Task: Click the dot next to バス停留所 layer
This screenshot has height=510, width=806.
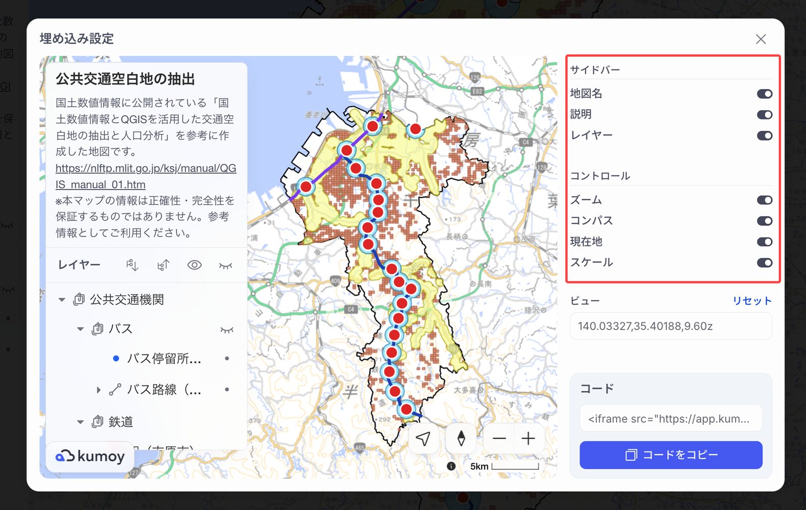Action: (x=227, y=359)
